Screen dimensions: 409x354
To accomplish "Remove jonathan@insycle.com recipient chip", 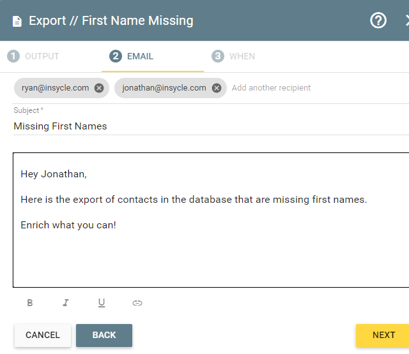I will click(x=216, y=88).
